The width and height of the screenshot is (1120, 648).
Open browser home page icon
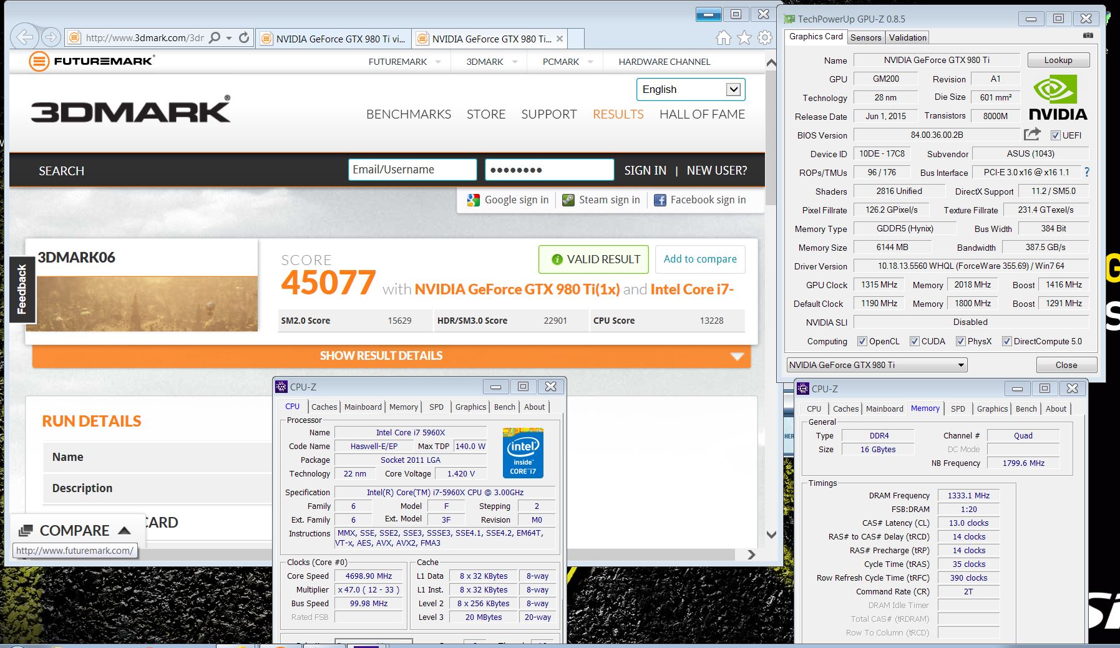point(723,38)
